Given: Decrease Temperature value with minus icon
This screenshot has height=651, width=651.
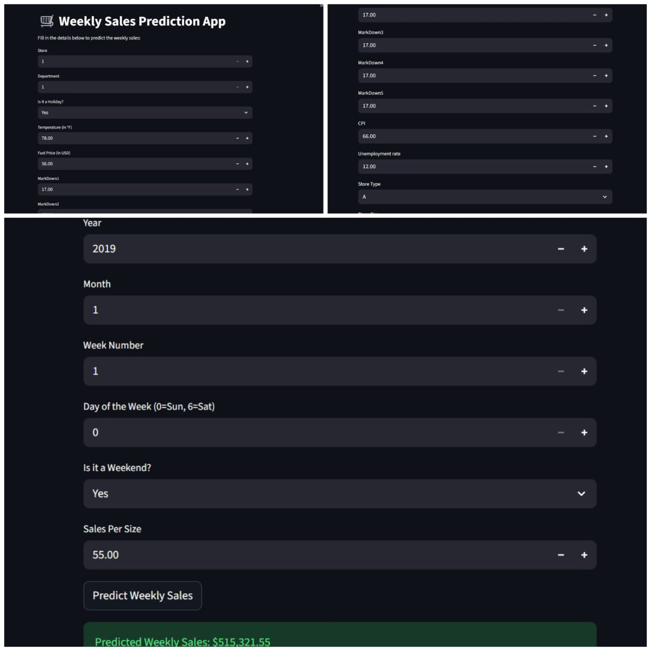Looking at the screenshot, I should (238, 138).
